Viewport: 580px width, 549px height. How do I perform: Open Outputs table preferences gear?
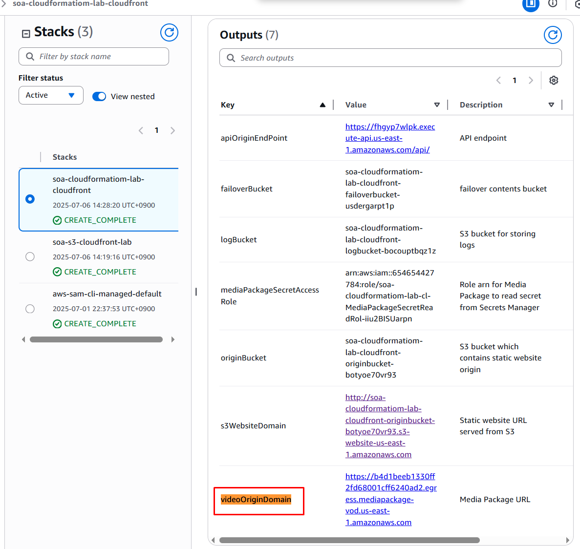(x=554, y=81)
